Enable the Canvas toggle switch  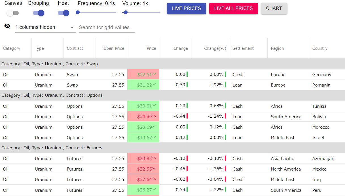(13, 13)
